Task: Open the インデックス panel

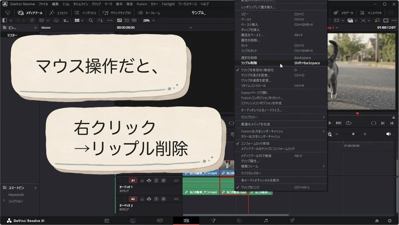Action: point(85,13)
